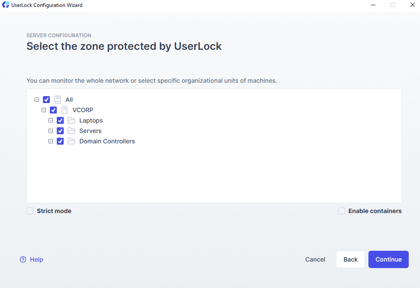Uncheck the Laptops checkbox
This screenshot has width=420, height=288.
pos(60,120)
